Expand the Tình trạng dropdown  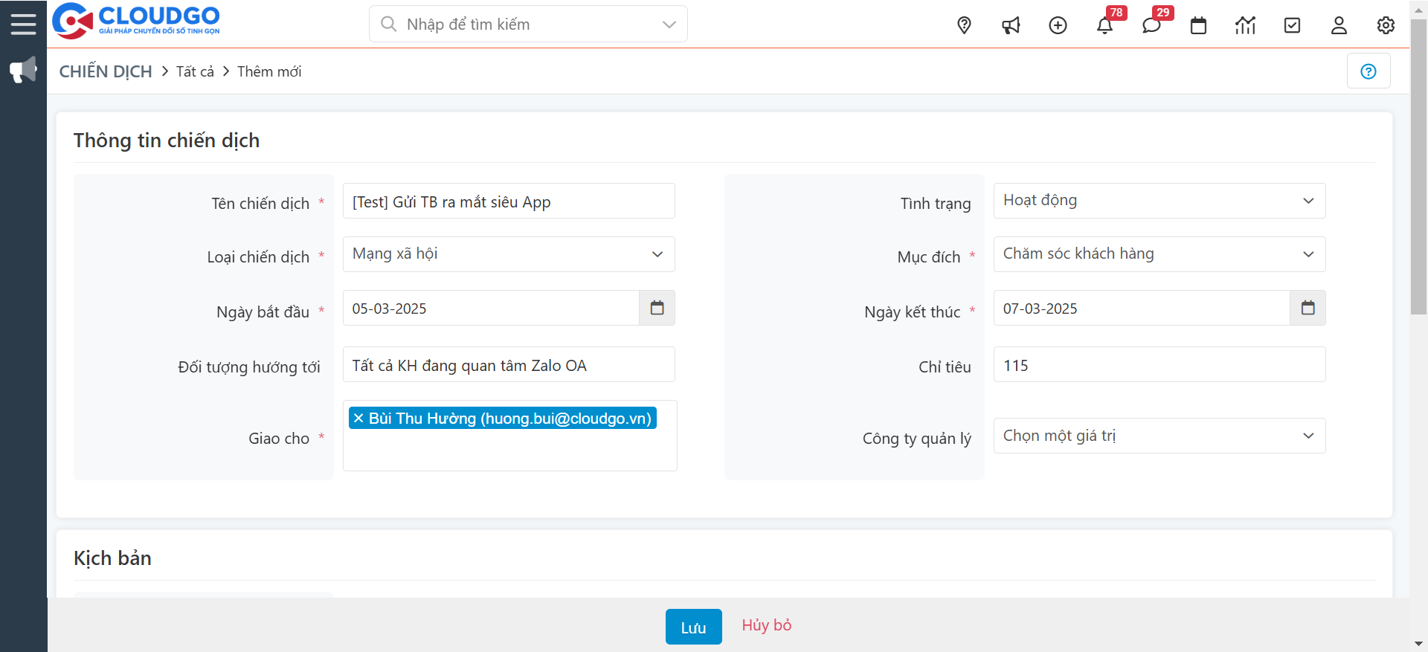[x=1159, y=201]
